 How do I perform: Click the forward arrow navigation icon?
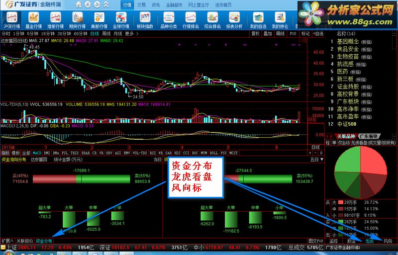97,4
